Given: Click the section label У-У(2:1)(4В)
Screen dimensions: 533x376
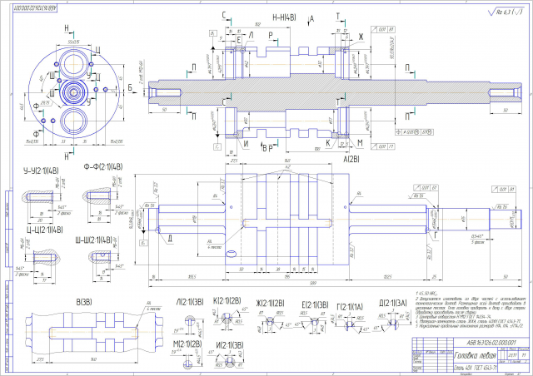Looking at the screenshot, I should [x=41, y=171].
